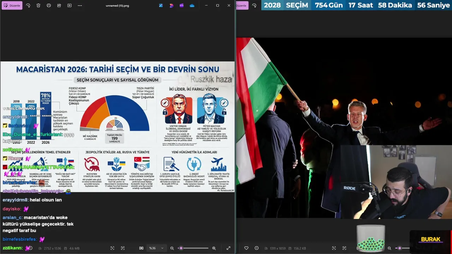Open Designer icon in left Photos title bar

[x=171, y=5]
